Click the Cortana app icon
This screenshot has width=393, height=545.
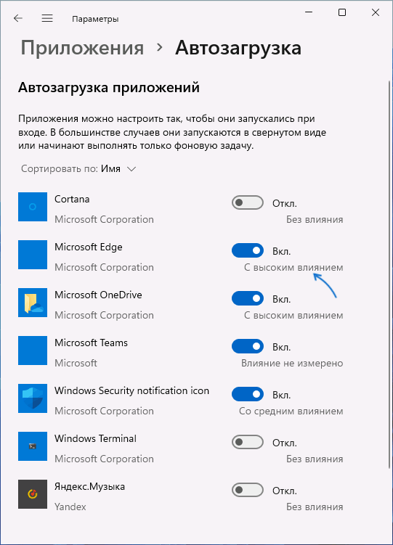click(x=33, y=207)
